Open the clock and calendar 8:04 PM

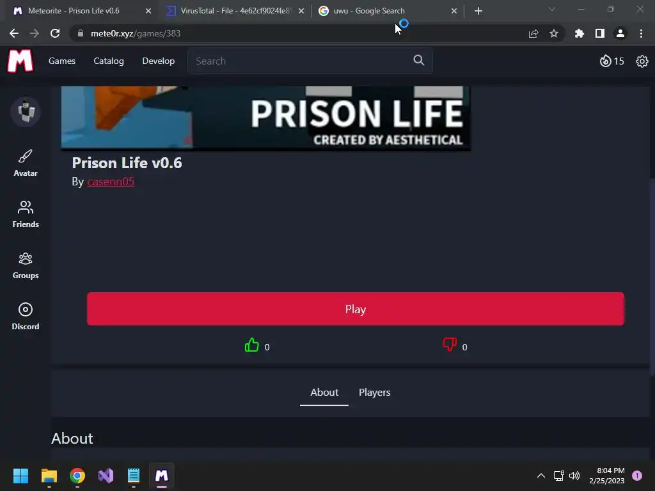tap(607, 476)
